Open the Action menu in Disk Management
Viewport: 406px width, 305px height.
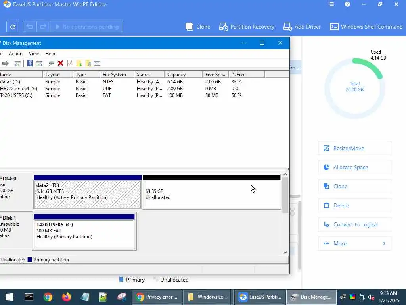[15, 54]
